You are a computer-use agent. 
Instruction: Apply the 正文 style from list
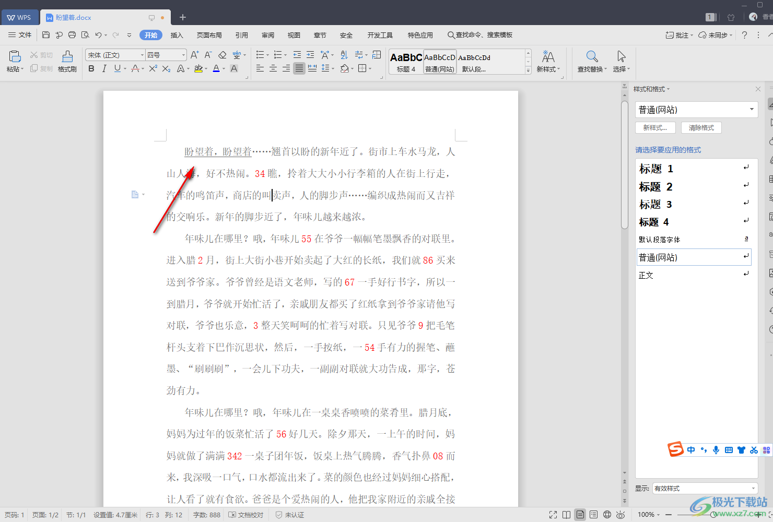[695, 275]
